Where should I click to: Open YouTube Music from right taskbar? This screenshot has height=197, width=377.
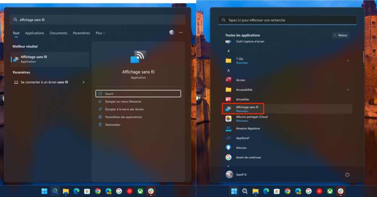[319, 191]
